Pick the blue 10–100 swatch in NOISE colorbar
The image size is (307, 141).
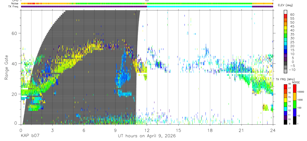click(x=294, y=112)
